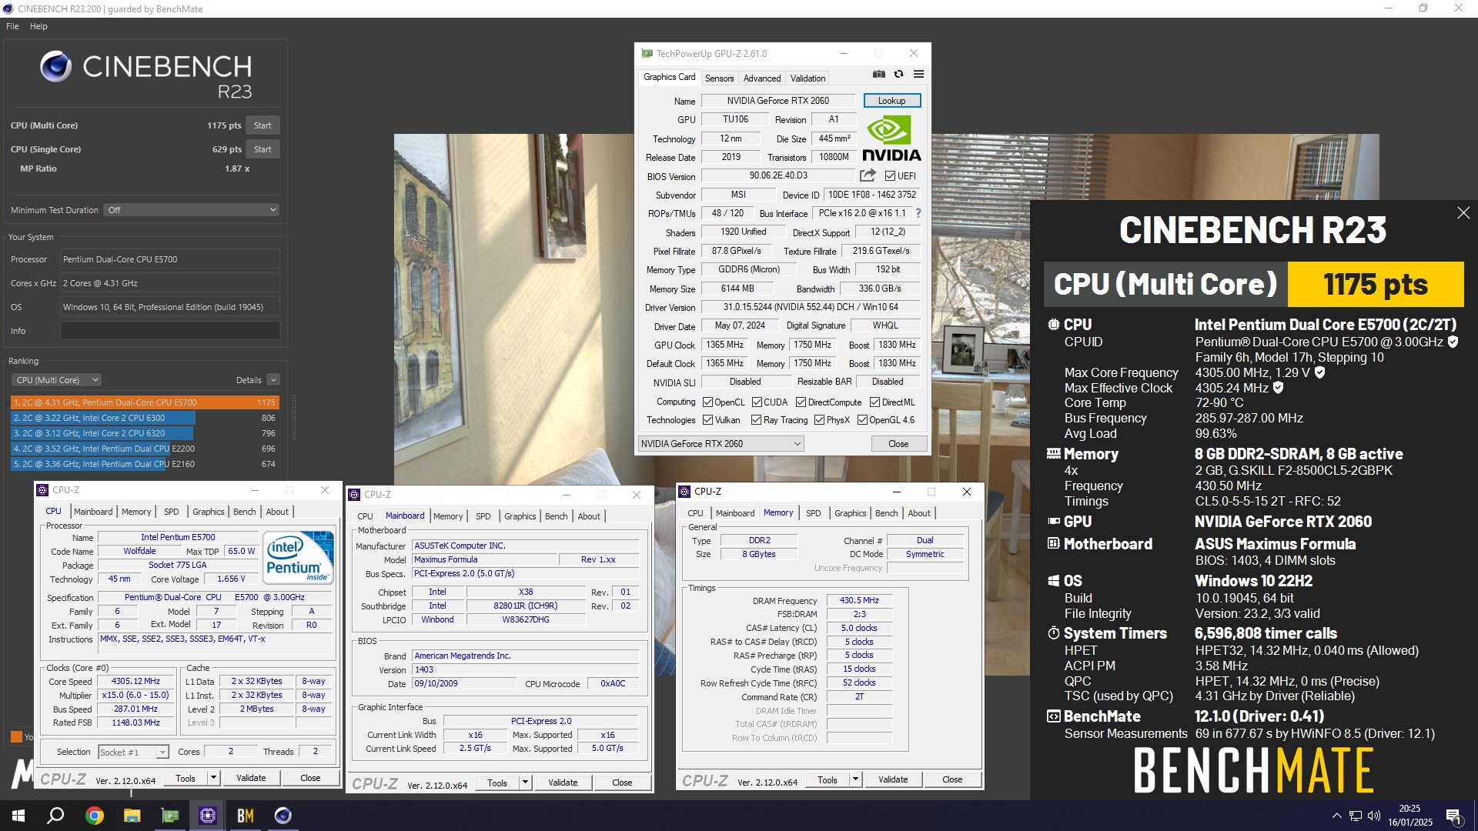Expand ranking Details chevron
This screenshot has width=1478, height=831.
[273, 380]
